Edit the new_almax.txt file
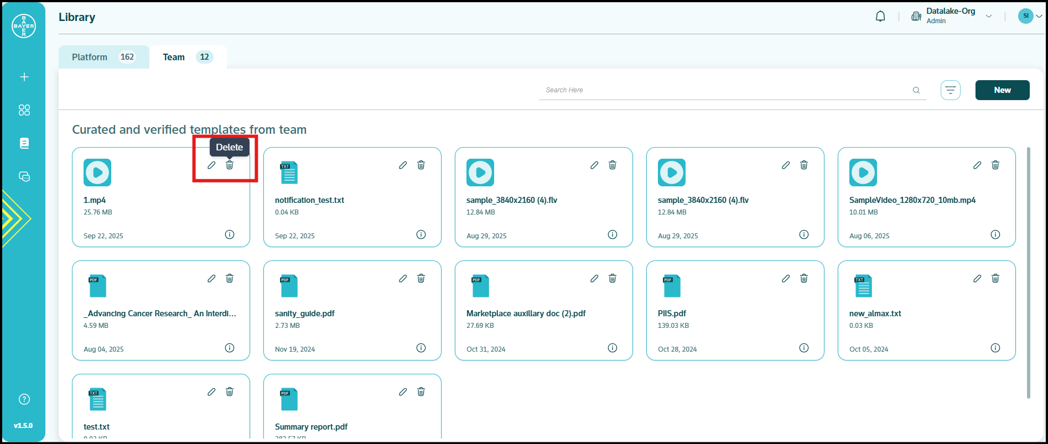Image resolution: width=1048 pixels, height=444 pixels. (977, 279)
